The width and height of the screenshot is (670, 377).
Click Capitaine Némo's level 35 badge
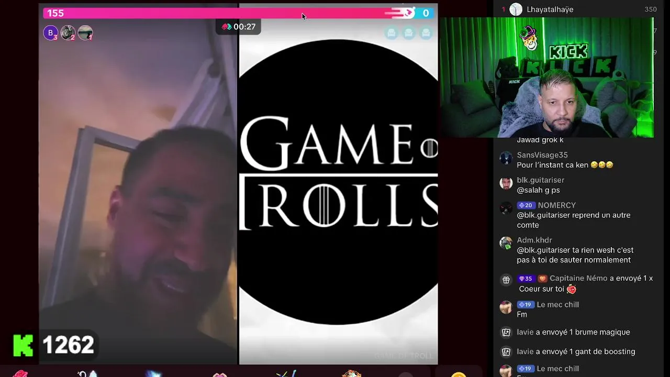(x=525, y=279)
